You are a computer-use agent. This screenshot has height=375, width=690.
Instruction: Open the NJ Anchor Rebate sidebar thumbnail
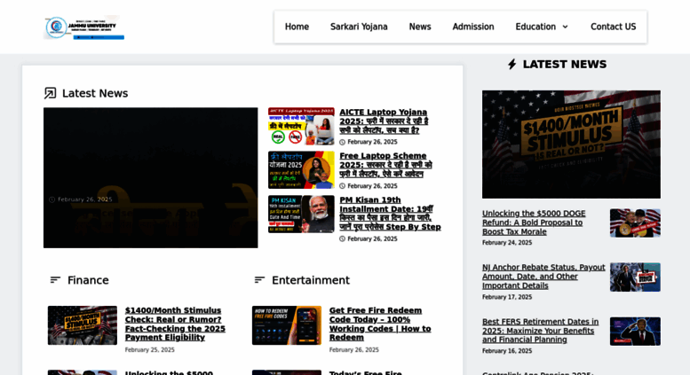point(635,277)
